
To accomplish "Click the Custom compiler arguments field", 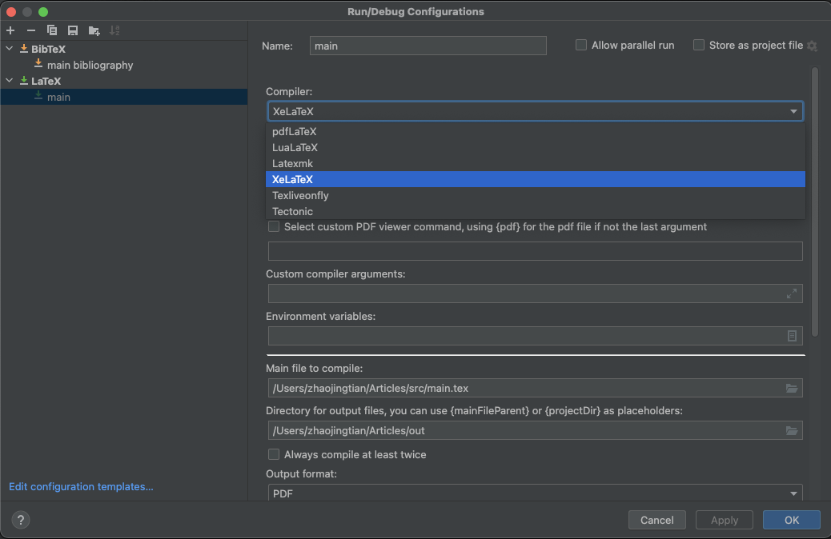I will point(536,293).
